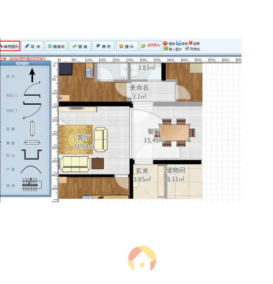Click the 横窗 label in shapes panel
Image resolution: width=273 pixels, height=284 pixels.
(x=11, y=143)
